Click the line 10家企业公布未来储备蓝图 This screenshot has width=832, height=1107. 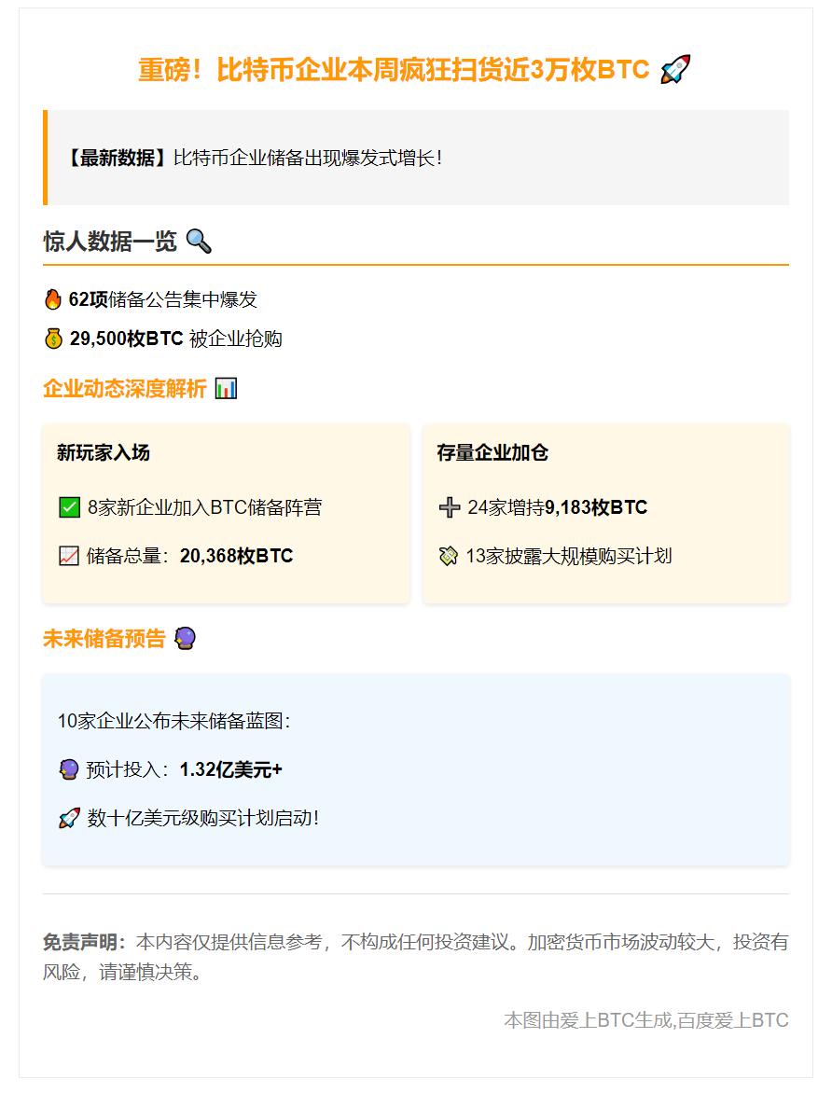173,721
